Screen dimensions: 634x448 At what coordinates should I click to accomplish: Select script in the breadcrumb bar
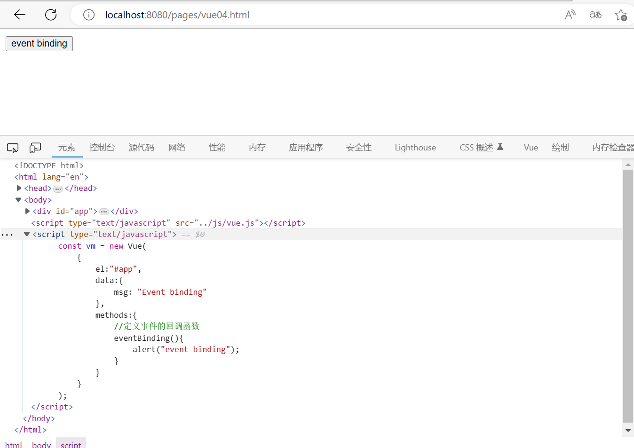coord(71,444)
